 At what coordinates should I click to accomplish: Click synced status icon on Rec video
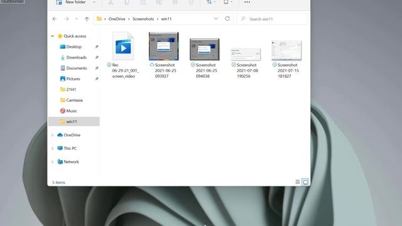[x=109, y=65]
